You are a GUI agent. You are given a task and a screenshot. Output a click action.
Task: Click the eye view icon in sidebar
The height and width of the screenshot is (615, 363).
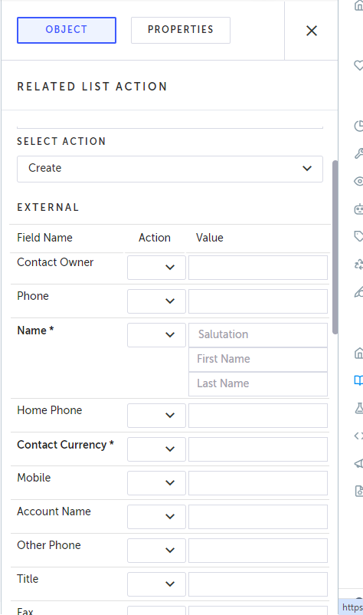click(358, 181)
